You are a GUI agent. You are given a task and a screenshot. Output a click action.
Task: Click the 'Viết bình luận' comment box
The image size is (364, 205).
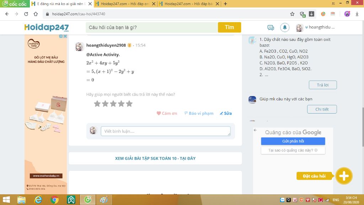pos(166,131)
